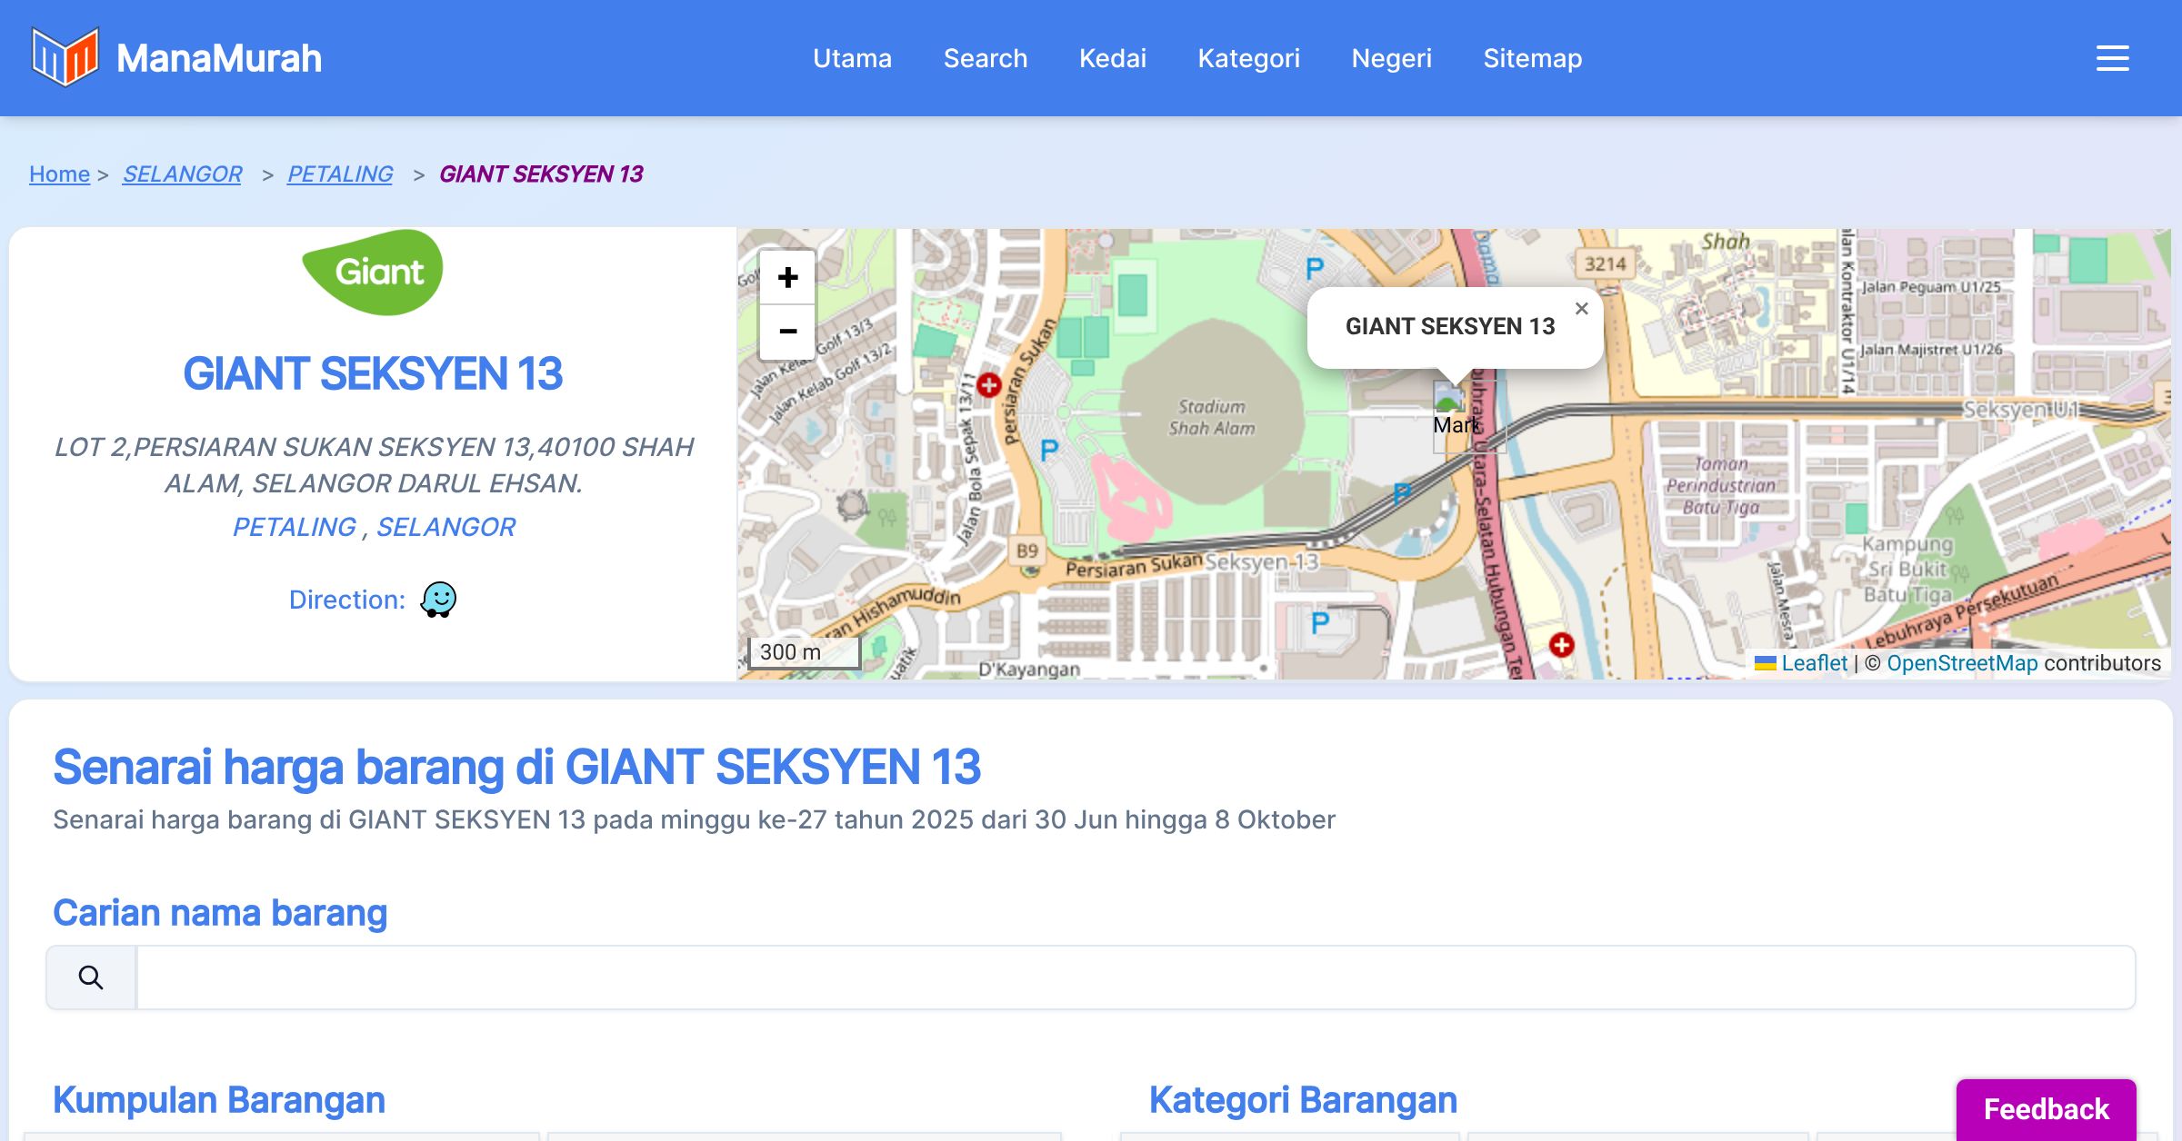Click the PETALING breadcrumb link
The image size is (2182, 1141).
(340, 174)
